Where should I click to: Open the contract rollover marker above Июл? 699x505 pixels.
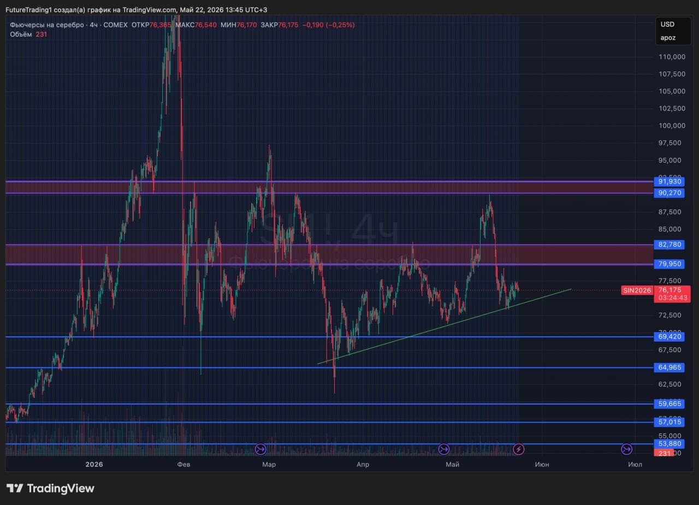click(627, 449)
